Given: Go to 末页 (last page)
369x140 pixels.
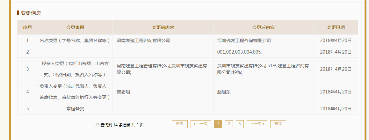Looking at the screenshot, I should pyautogui.click(x=278, y=124).
